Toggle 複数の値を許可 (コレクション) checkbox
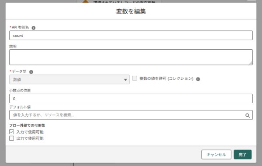Screen dimensions: 262x166 click(134, 78)
